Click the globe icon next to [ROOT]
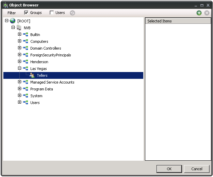The width and height of the screenshot is (213, 177). (13, 21)
